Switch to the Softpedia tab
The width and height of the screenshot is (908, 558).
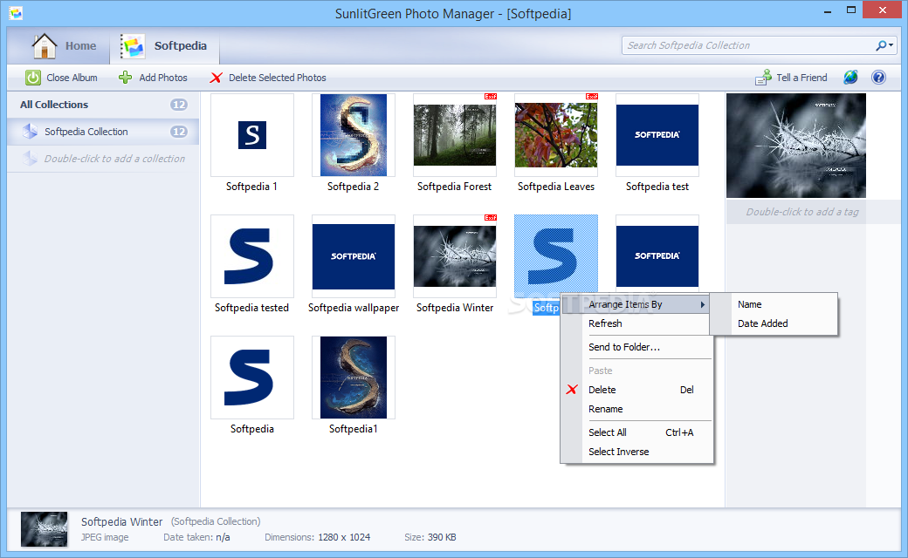[x=164, y=45]
